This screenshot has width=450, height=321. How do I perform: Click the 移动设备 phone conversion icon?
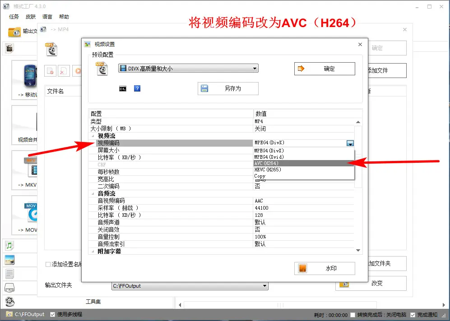point(30,78)
